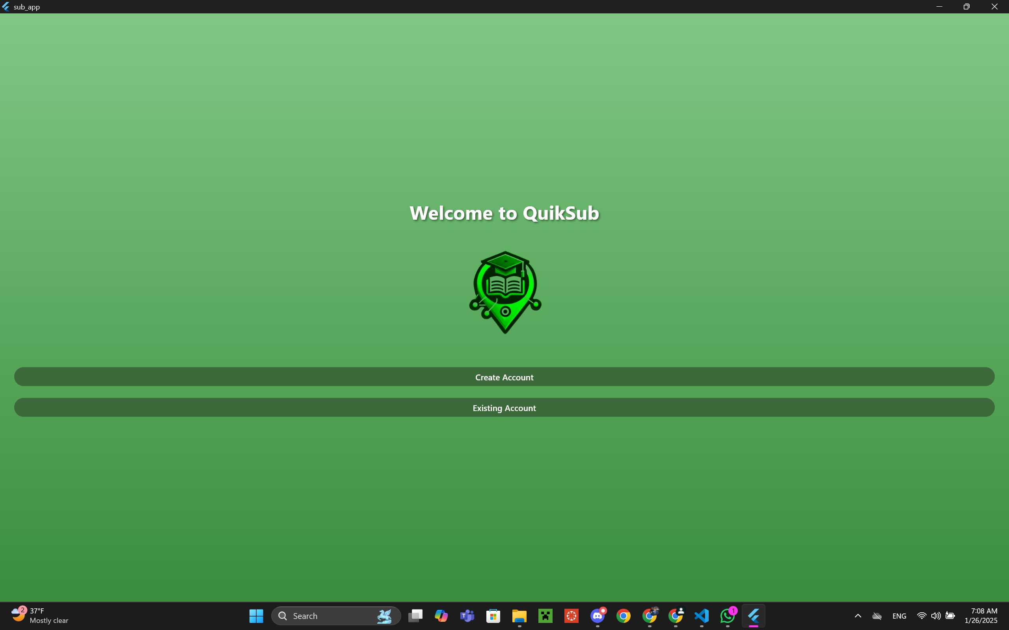The image size is (1009, 630).
Task: Expand the hidden system tray icons chevron
Action: click(x=858, y=615)
